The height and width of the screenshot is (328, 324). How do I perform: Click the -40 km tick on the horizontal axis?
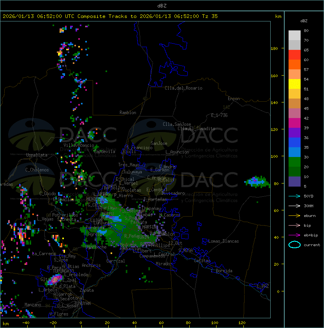click(x=26, y=323)
